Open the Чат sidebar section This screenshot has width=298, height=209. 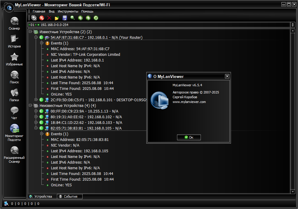(14, 113)
